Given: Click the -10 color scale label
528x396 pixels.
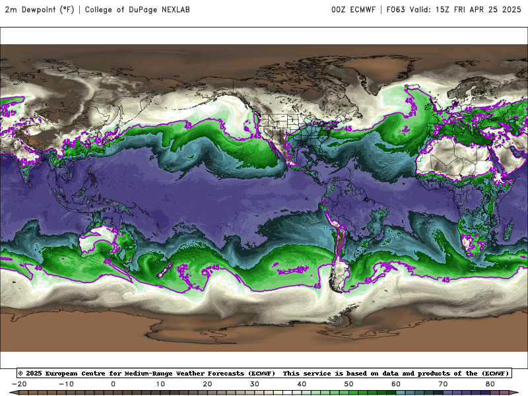Looking at the screenshot, I should pos(67,384).
